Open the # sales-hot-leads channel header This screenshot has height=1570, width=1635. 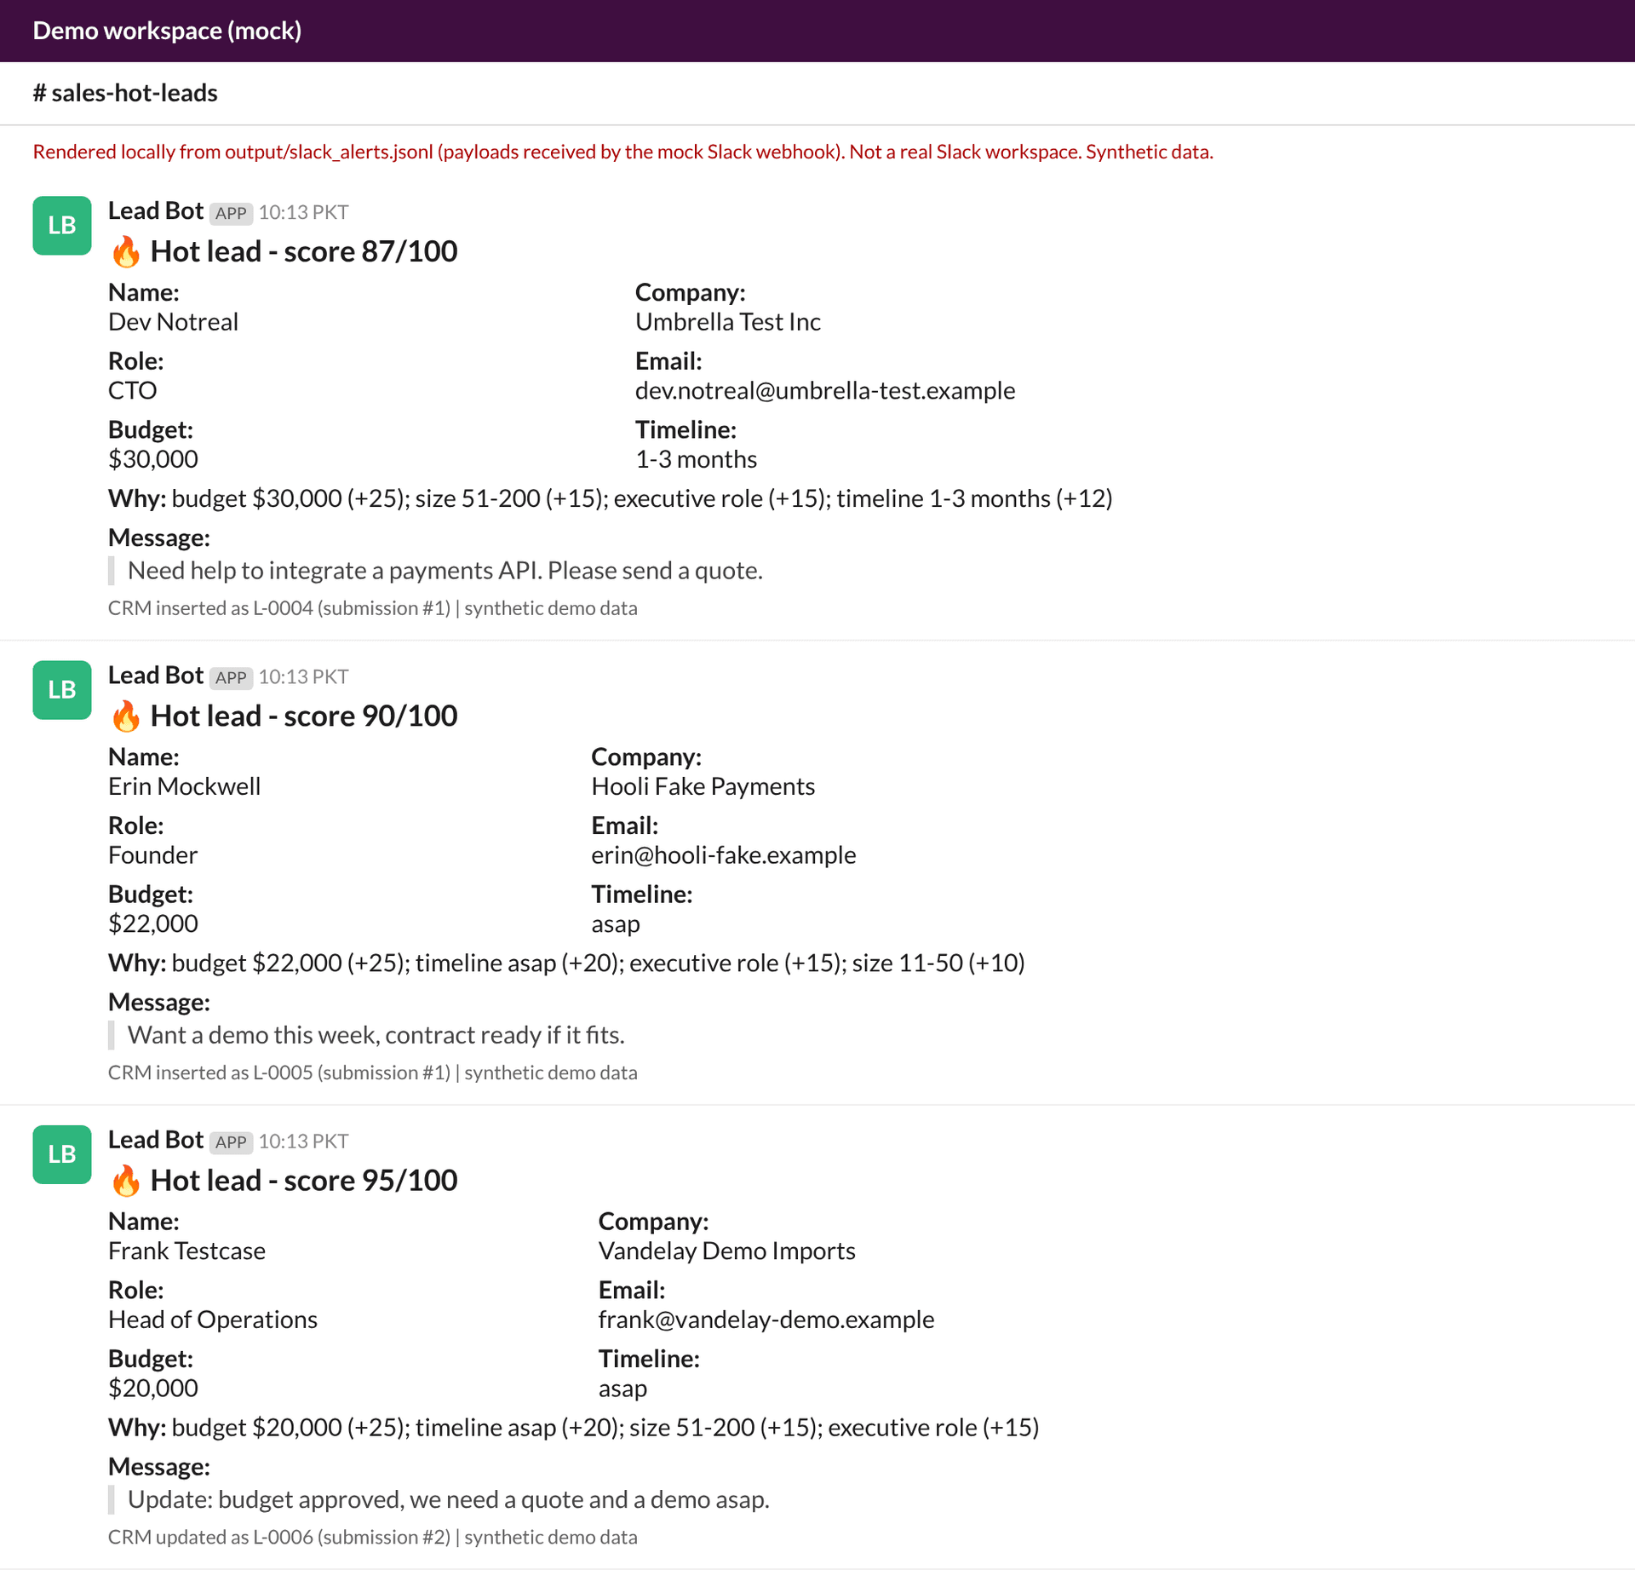[125, 93]
